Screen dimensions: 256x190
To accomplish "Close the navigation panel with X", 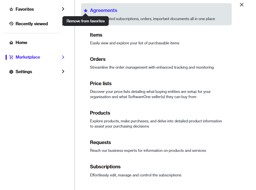I will (241, 5).
